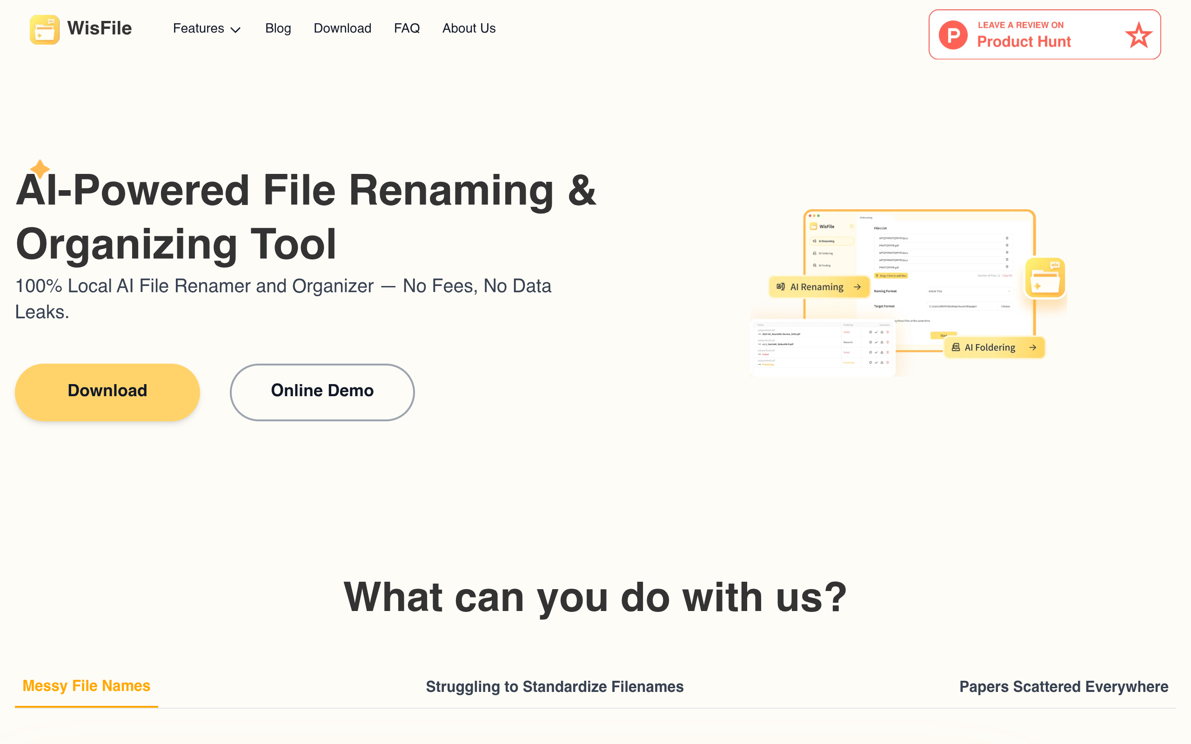Open the Leave a Review on Product Hunt badge

click(x=1044, y=34)
